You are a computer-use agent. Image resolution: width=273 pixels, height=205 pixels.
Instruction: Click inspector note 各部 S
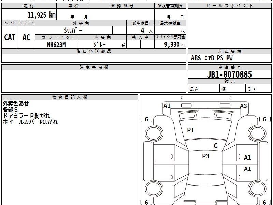pos(10,110)
